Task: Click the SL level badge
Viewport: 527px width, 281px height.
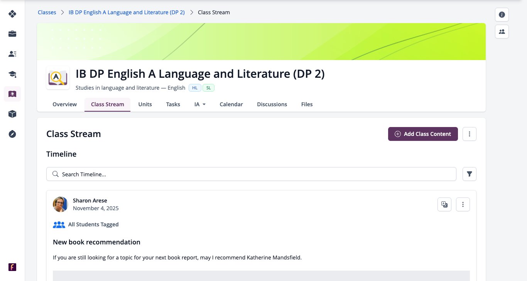Action: 208,88
